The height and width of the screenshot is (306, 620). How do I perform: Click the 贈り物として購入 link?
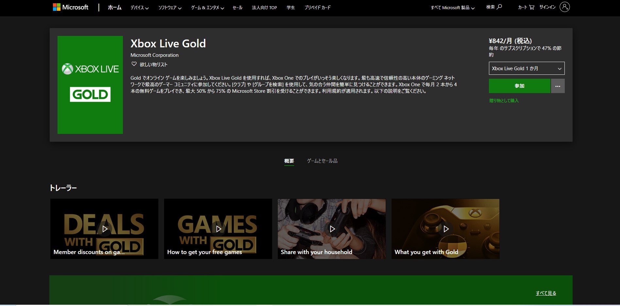[x=504, y=101]
